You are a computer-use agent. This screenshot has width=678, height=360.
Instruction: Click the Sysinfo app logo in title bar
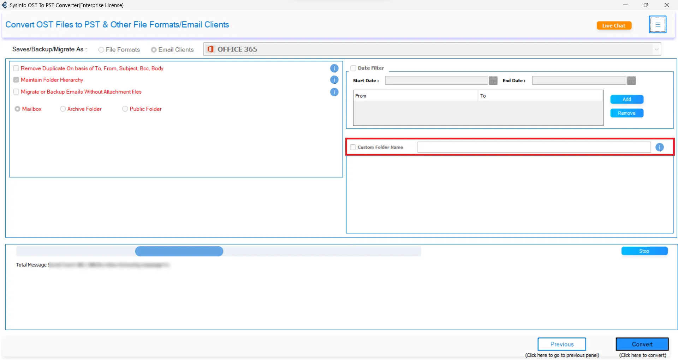coord(5,5)
